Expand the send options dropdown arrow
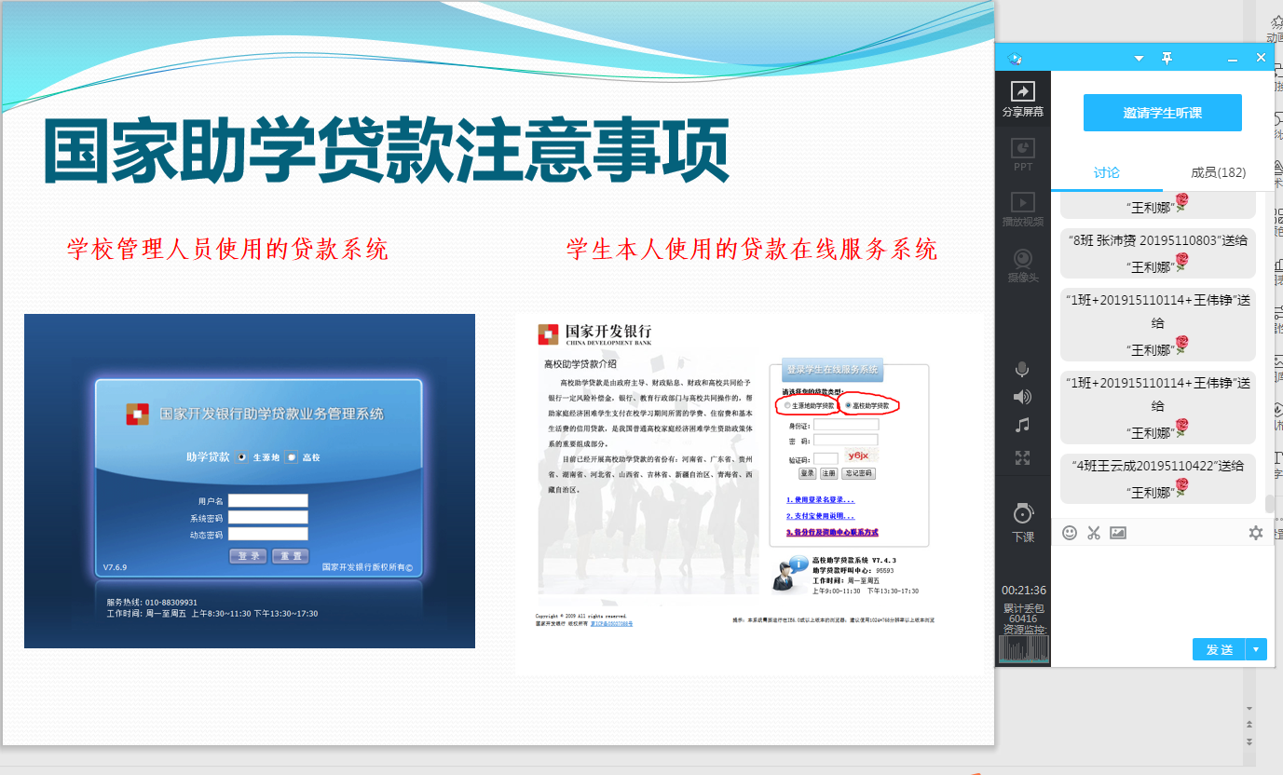The width and height of the screenshot is (1283, 775). (x=1256, y=649)
